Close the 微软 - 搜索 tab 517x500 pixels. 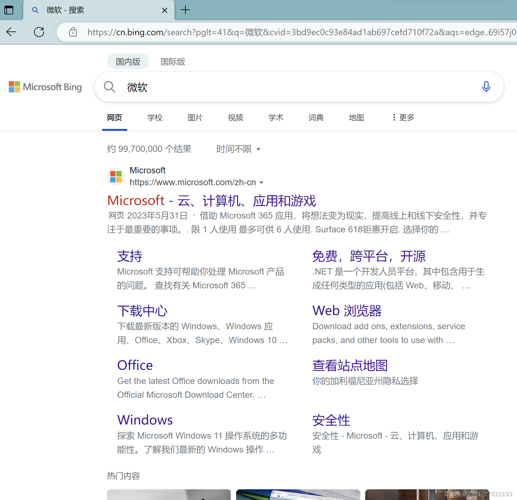164,10
